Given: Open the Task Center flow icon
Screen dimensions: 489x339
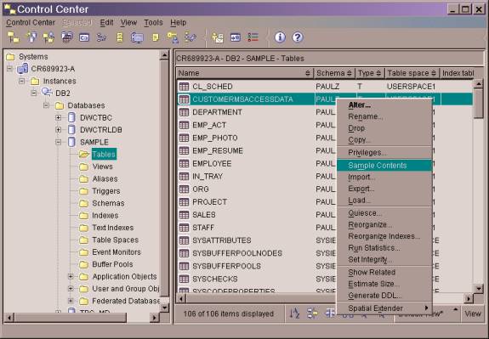Looking at the screenshot, I should point(101,37).
